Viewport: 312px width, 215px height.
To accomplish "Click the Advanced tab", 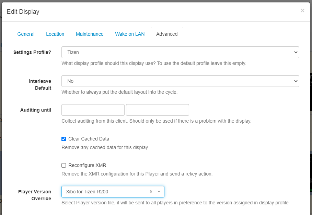I will pyautogui.click(x=167, y=34).
